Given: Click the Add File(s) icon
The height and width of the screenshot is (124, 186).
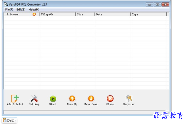Looking at the screenshot, I should [15, 99].
